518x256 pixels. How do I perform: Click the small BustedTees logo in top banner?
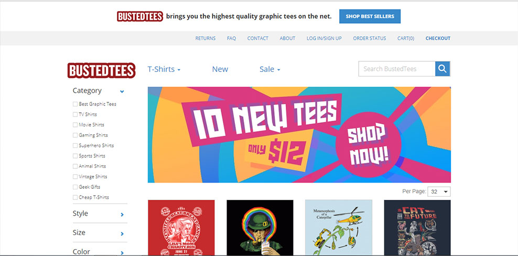point(140,17)
